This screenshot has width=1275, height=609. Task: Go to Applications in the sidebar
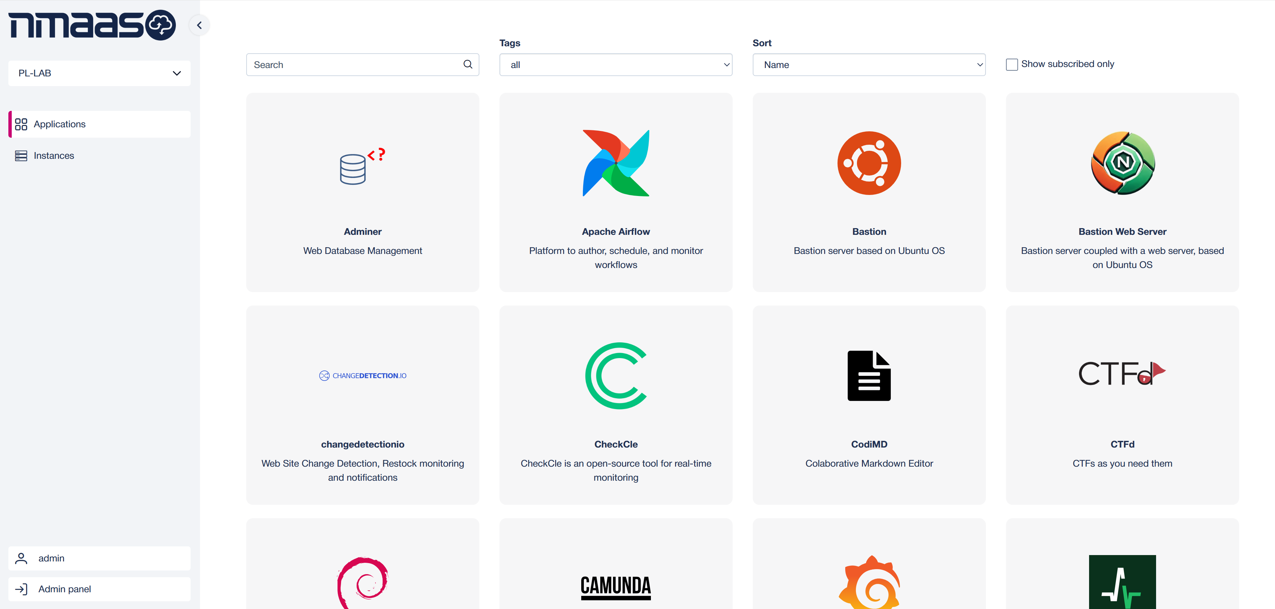99,124
